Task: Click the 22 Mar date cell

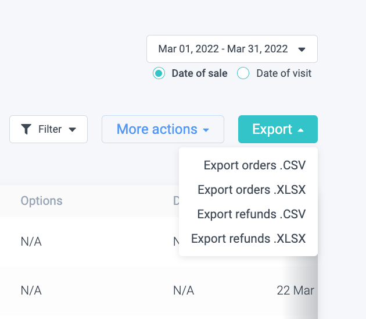Action: pos(295,290)
